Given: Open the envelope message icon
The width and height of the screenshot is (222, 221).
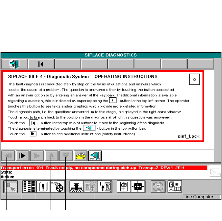Looking at the screenshot, I should [x=215, y=172].
